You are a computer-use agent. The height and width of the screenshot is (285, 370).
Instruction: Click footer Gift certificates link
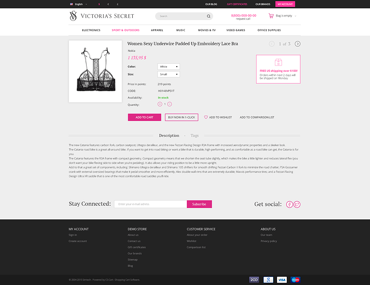137,247
